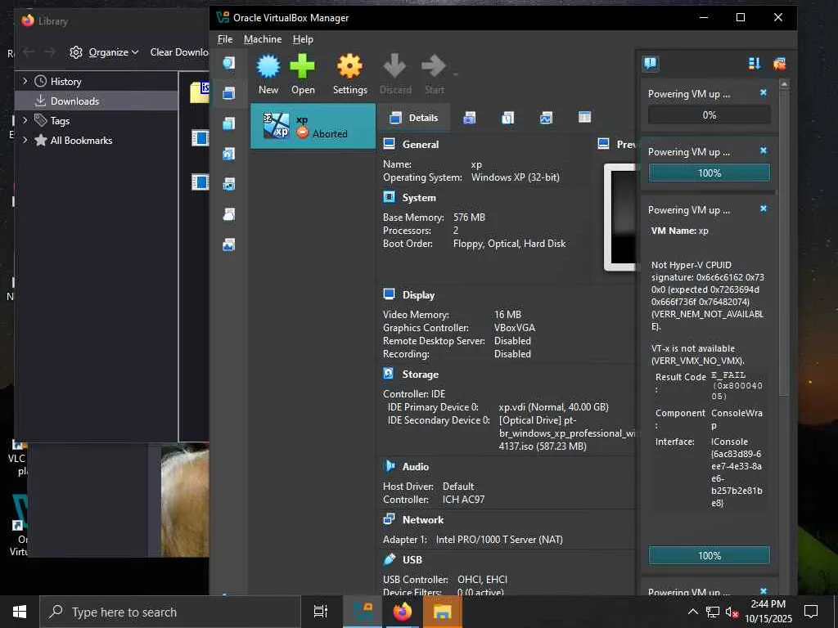
Task: Open the Extensions sidebar tool icon
Action: 229,124
